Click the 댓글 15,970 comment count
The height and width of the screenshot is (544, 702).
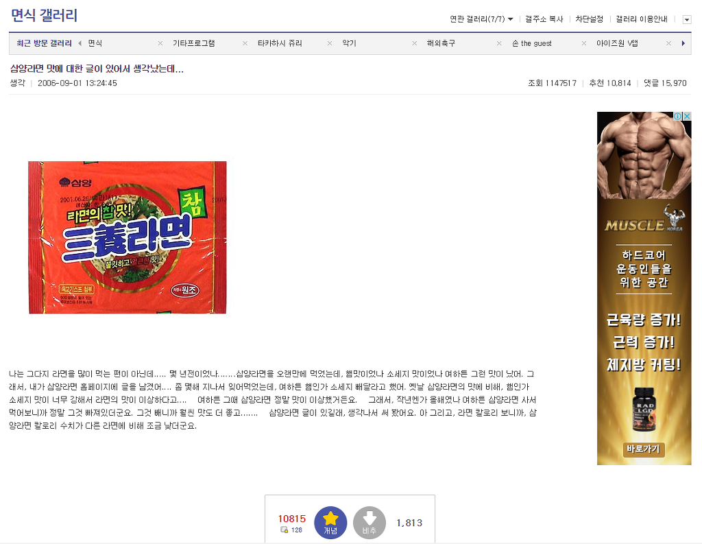click(x=665, y=83)
